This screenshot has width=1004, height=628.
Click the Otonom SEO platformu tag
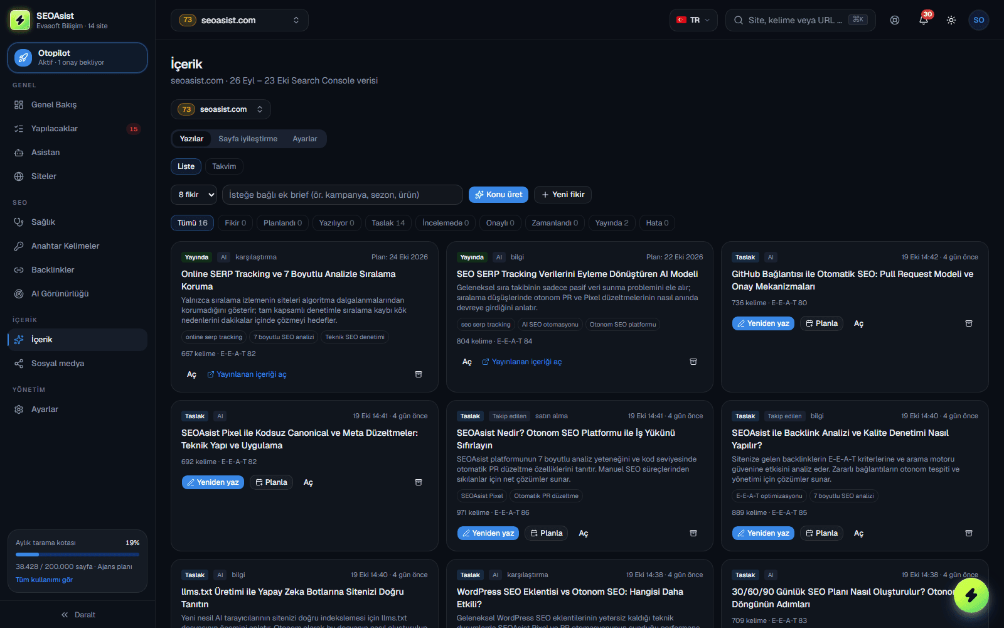[x=622, y=325]
